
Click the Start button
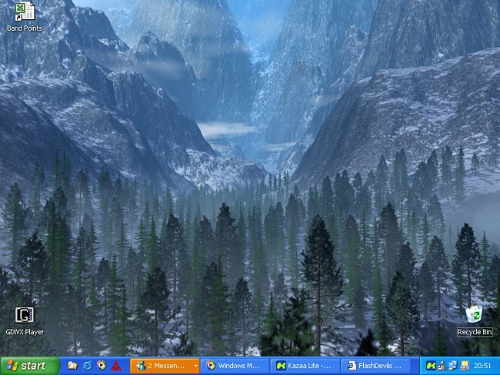coord(30,366)
